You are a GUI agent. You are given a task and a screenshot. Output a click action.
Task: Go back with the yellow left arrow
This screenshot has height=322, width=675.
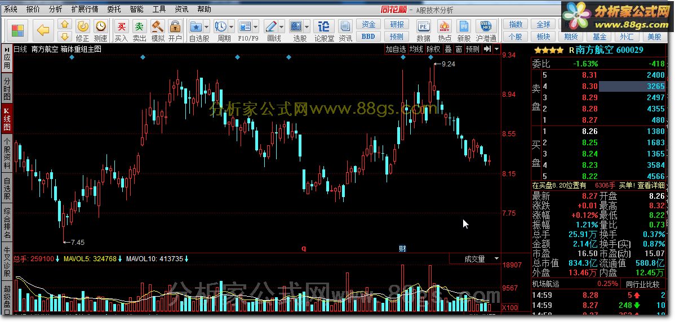[x=43, y=30]
